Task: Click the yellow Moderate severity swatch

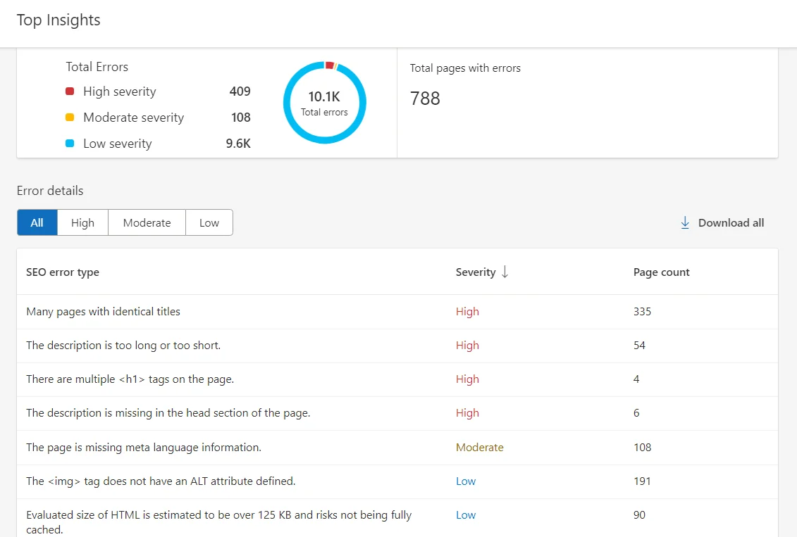Action: [70, 118]
